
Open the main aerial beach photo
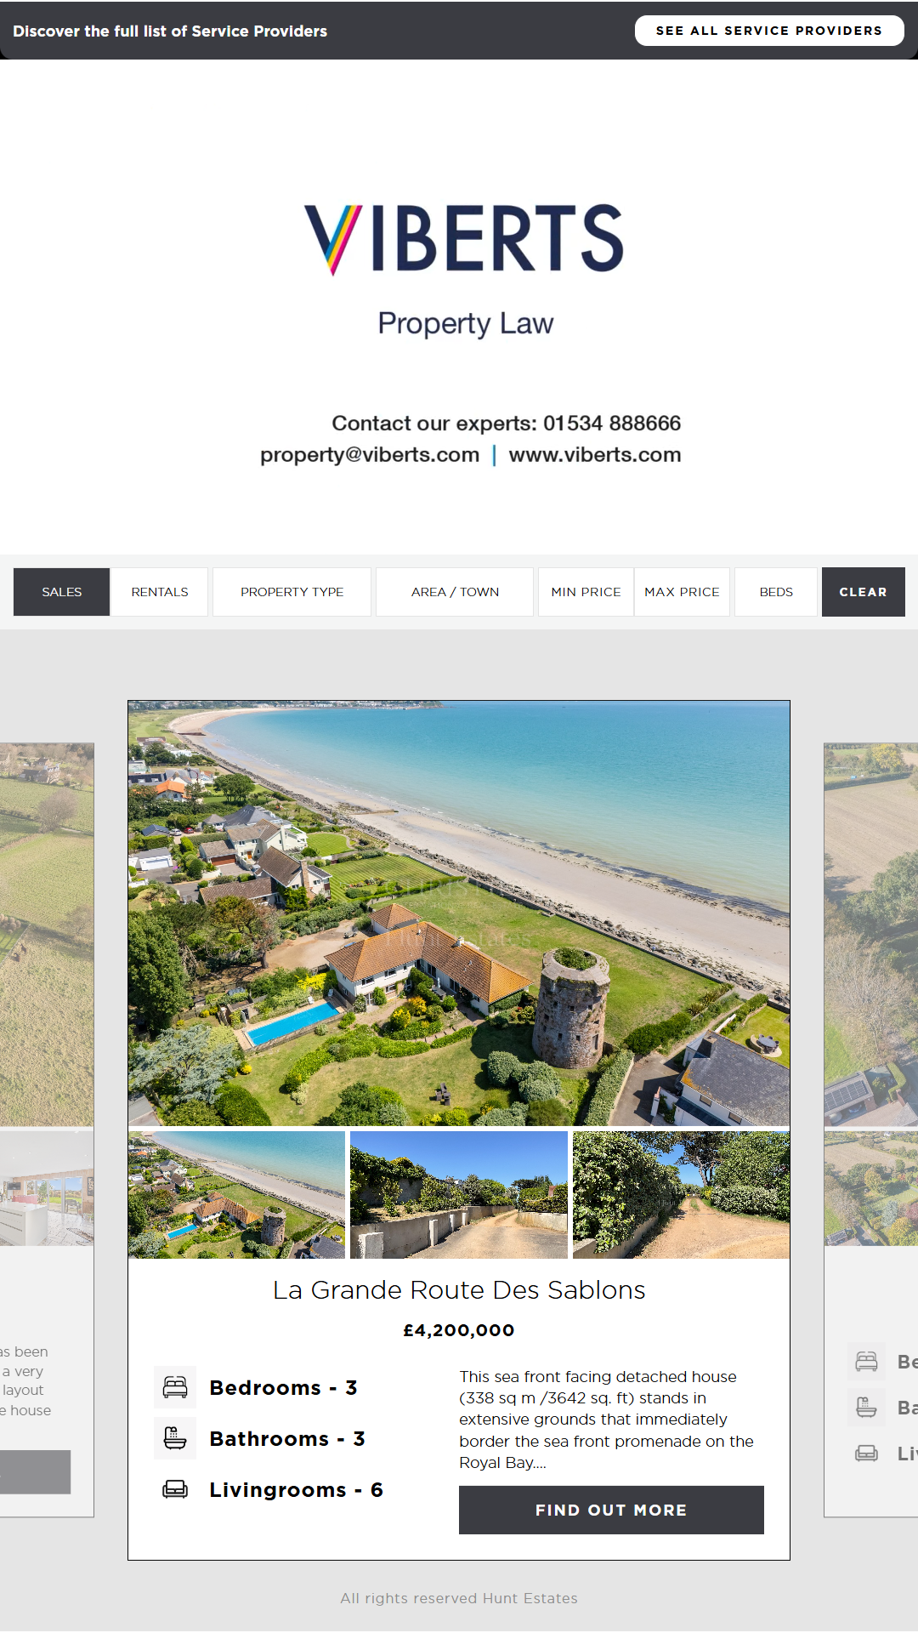click(x=459, y=913)
